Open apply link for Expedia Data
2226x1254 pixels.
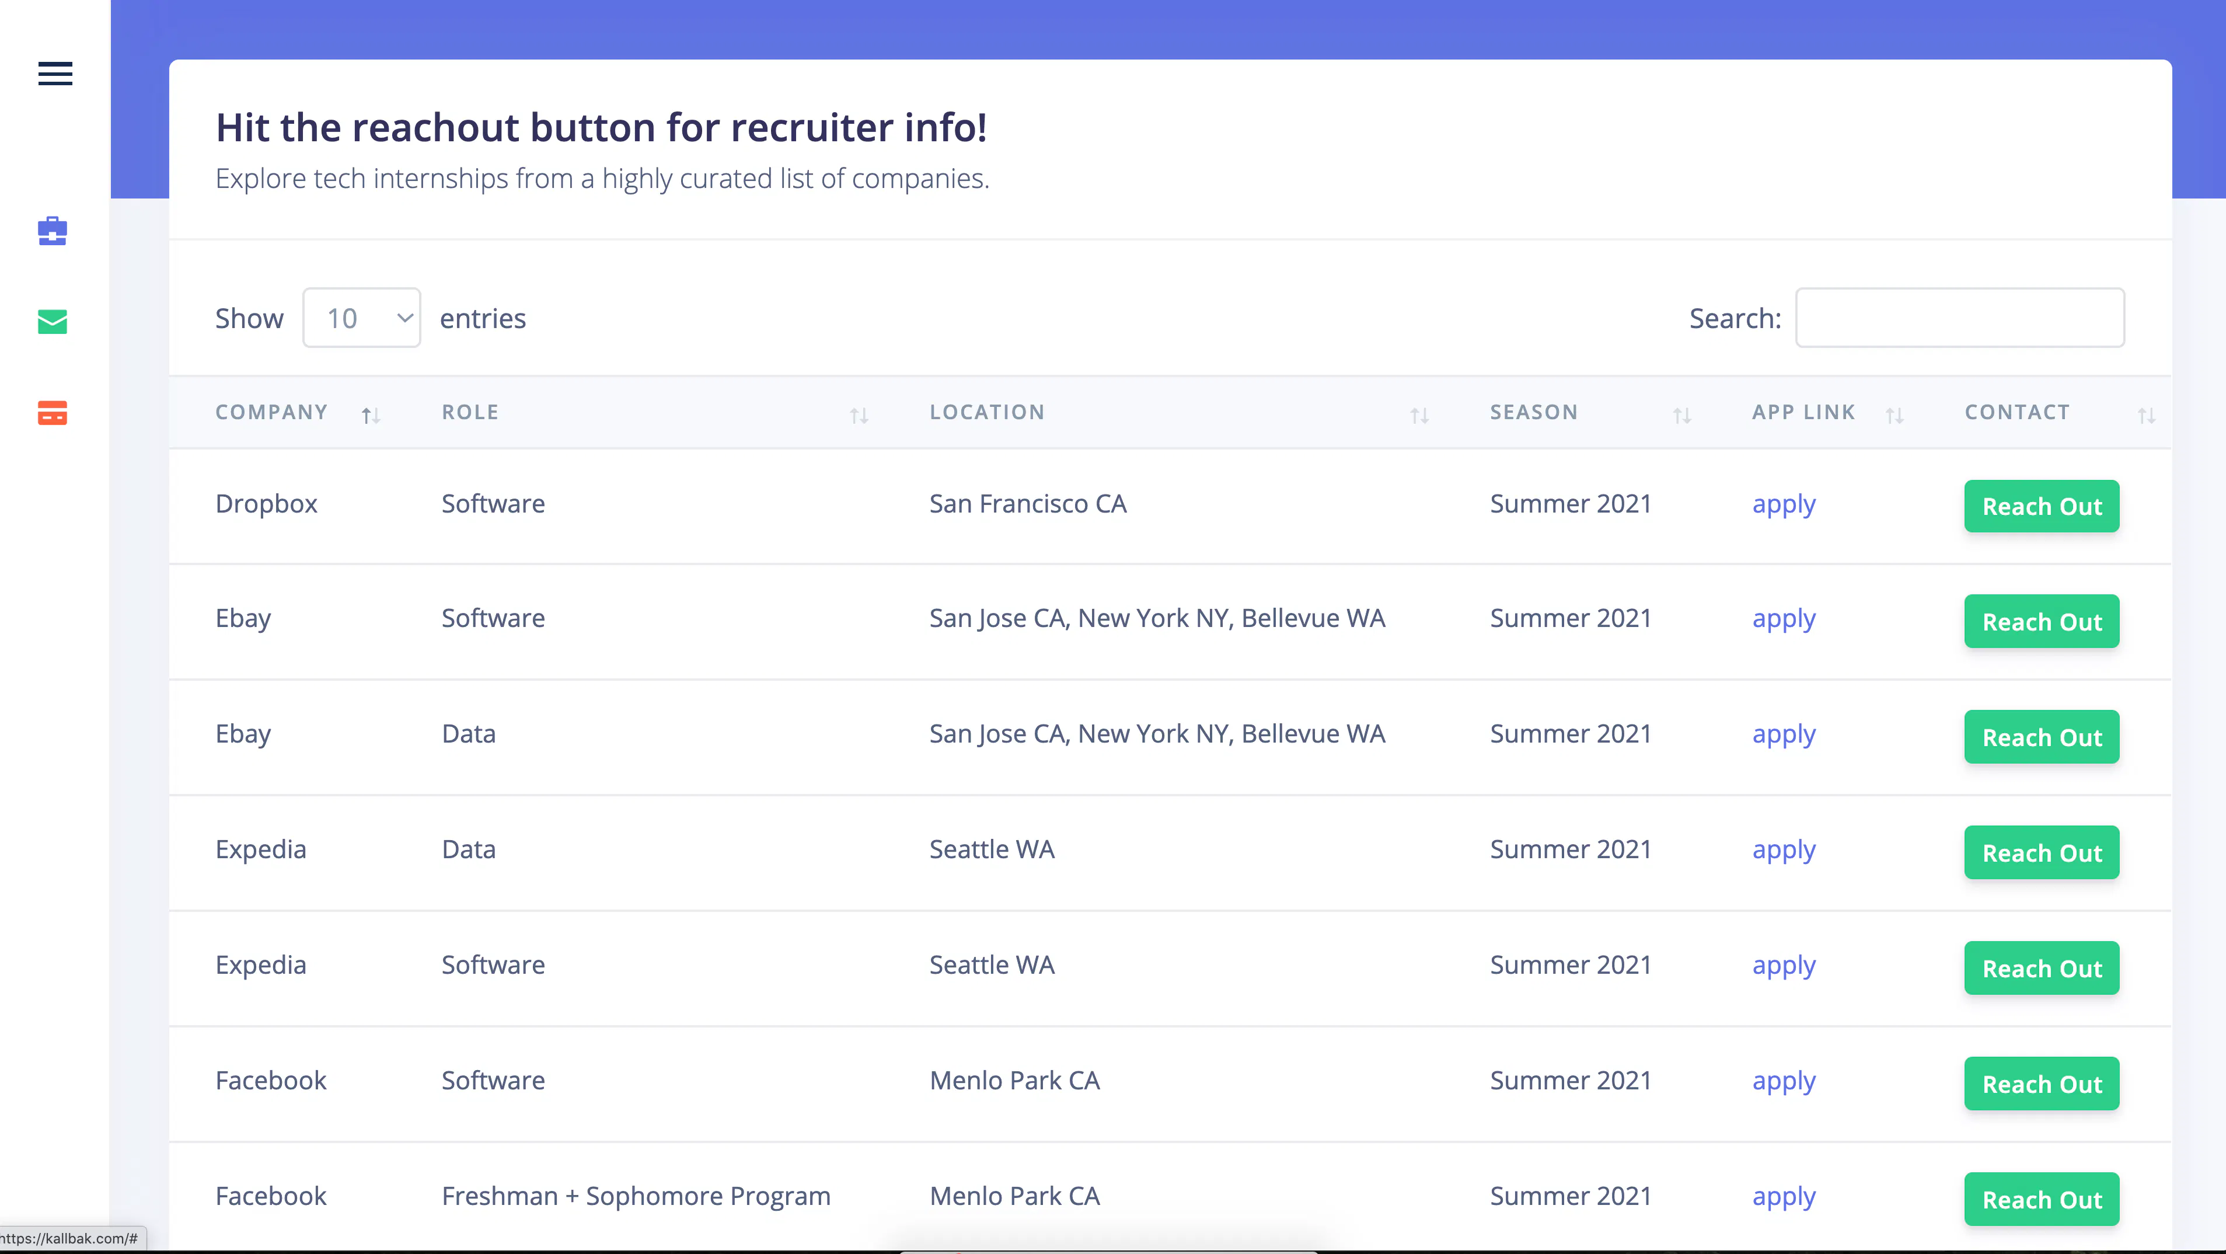[x=1784, y=851]
